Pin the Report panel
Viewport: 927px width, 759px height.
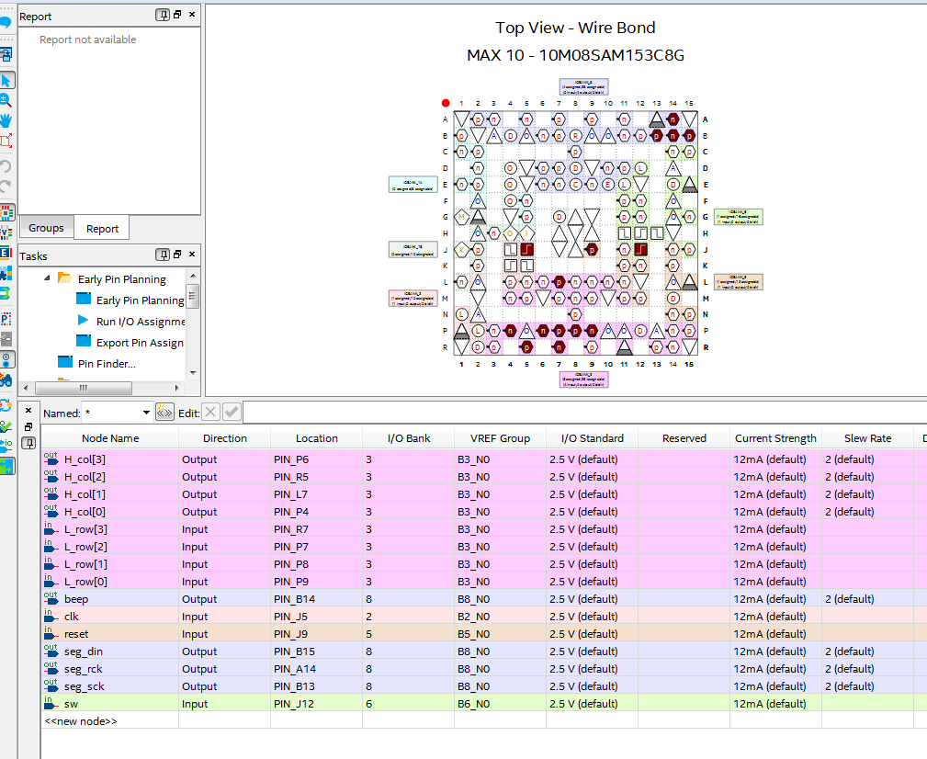coord(162,16)
